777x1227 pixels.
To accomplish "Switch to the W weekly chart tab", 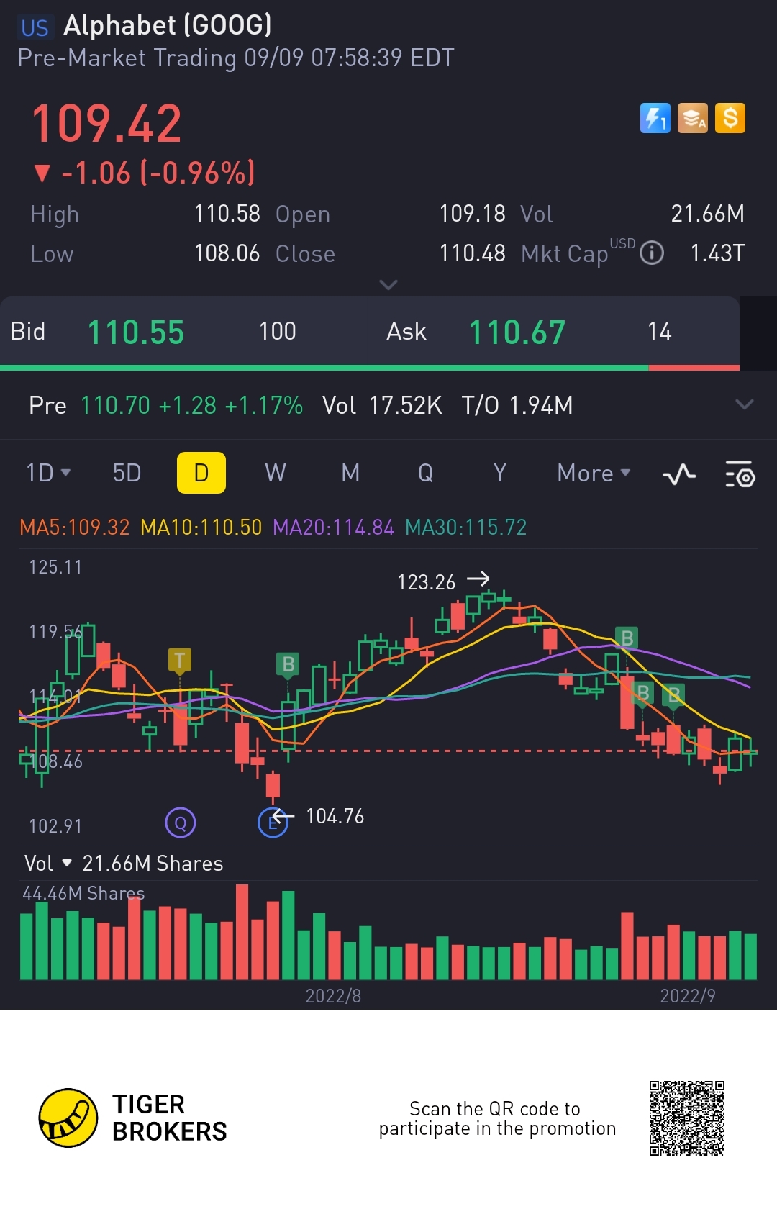I will point(276,473).
